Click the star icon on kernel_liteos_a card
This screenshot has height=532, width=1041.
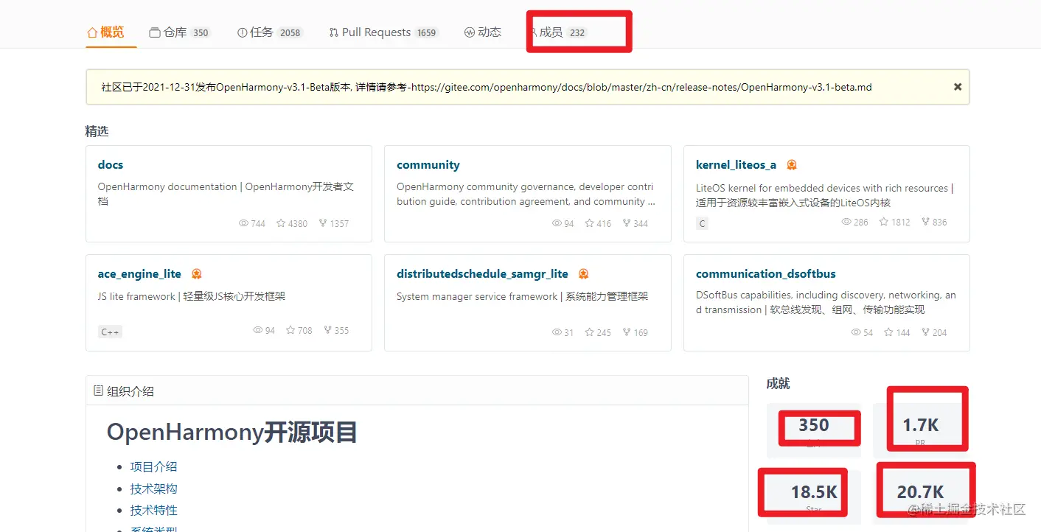[x=883, y=222]
